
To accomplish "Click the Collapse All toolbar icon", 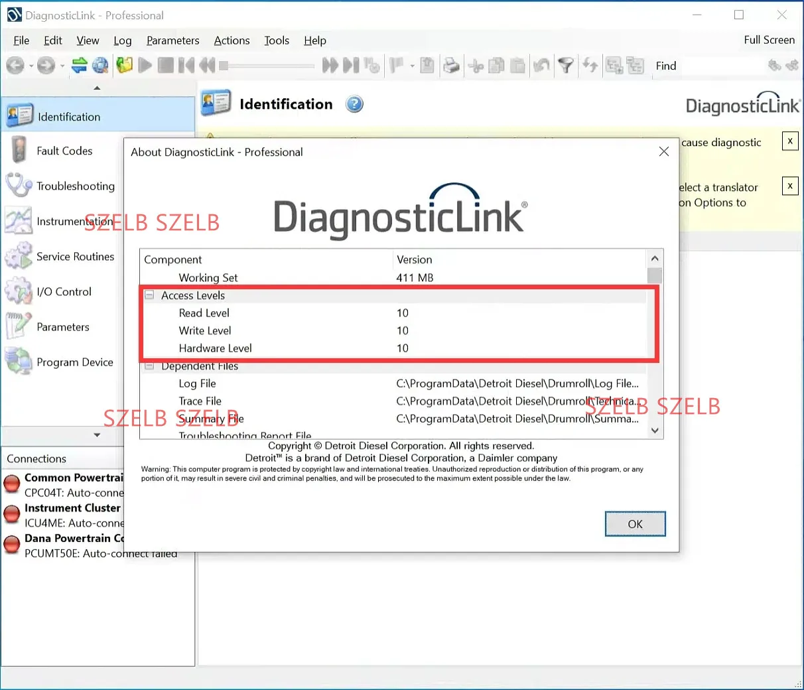I will tap(636, 65).
